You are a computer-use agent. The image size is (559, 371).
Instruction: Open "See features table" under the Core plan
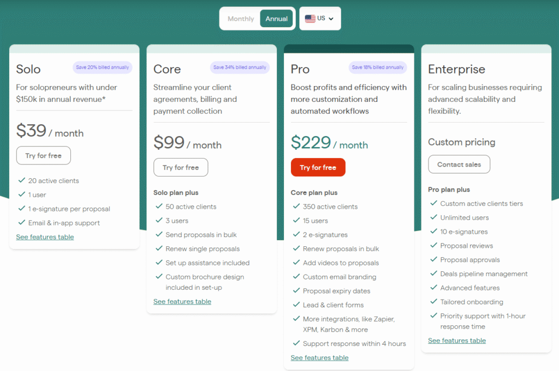(182, 301)
